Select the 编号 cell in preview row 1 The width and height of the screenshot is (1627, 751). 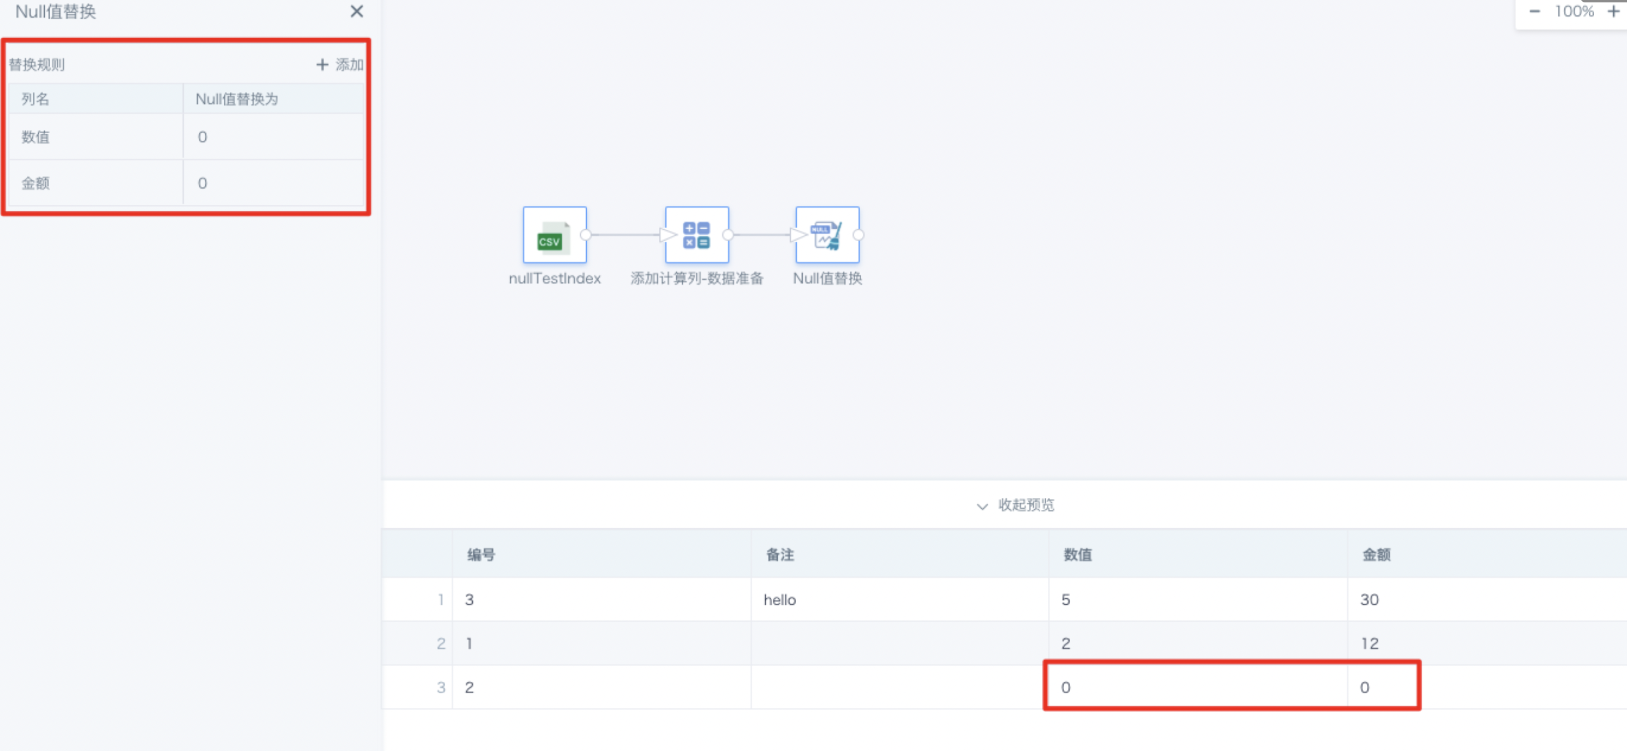tap(601, 599)
